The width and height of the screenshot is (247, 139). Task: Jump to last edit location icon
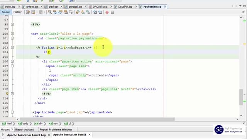click(28, 12)
